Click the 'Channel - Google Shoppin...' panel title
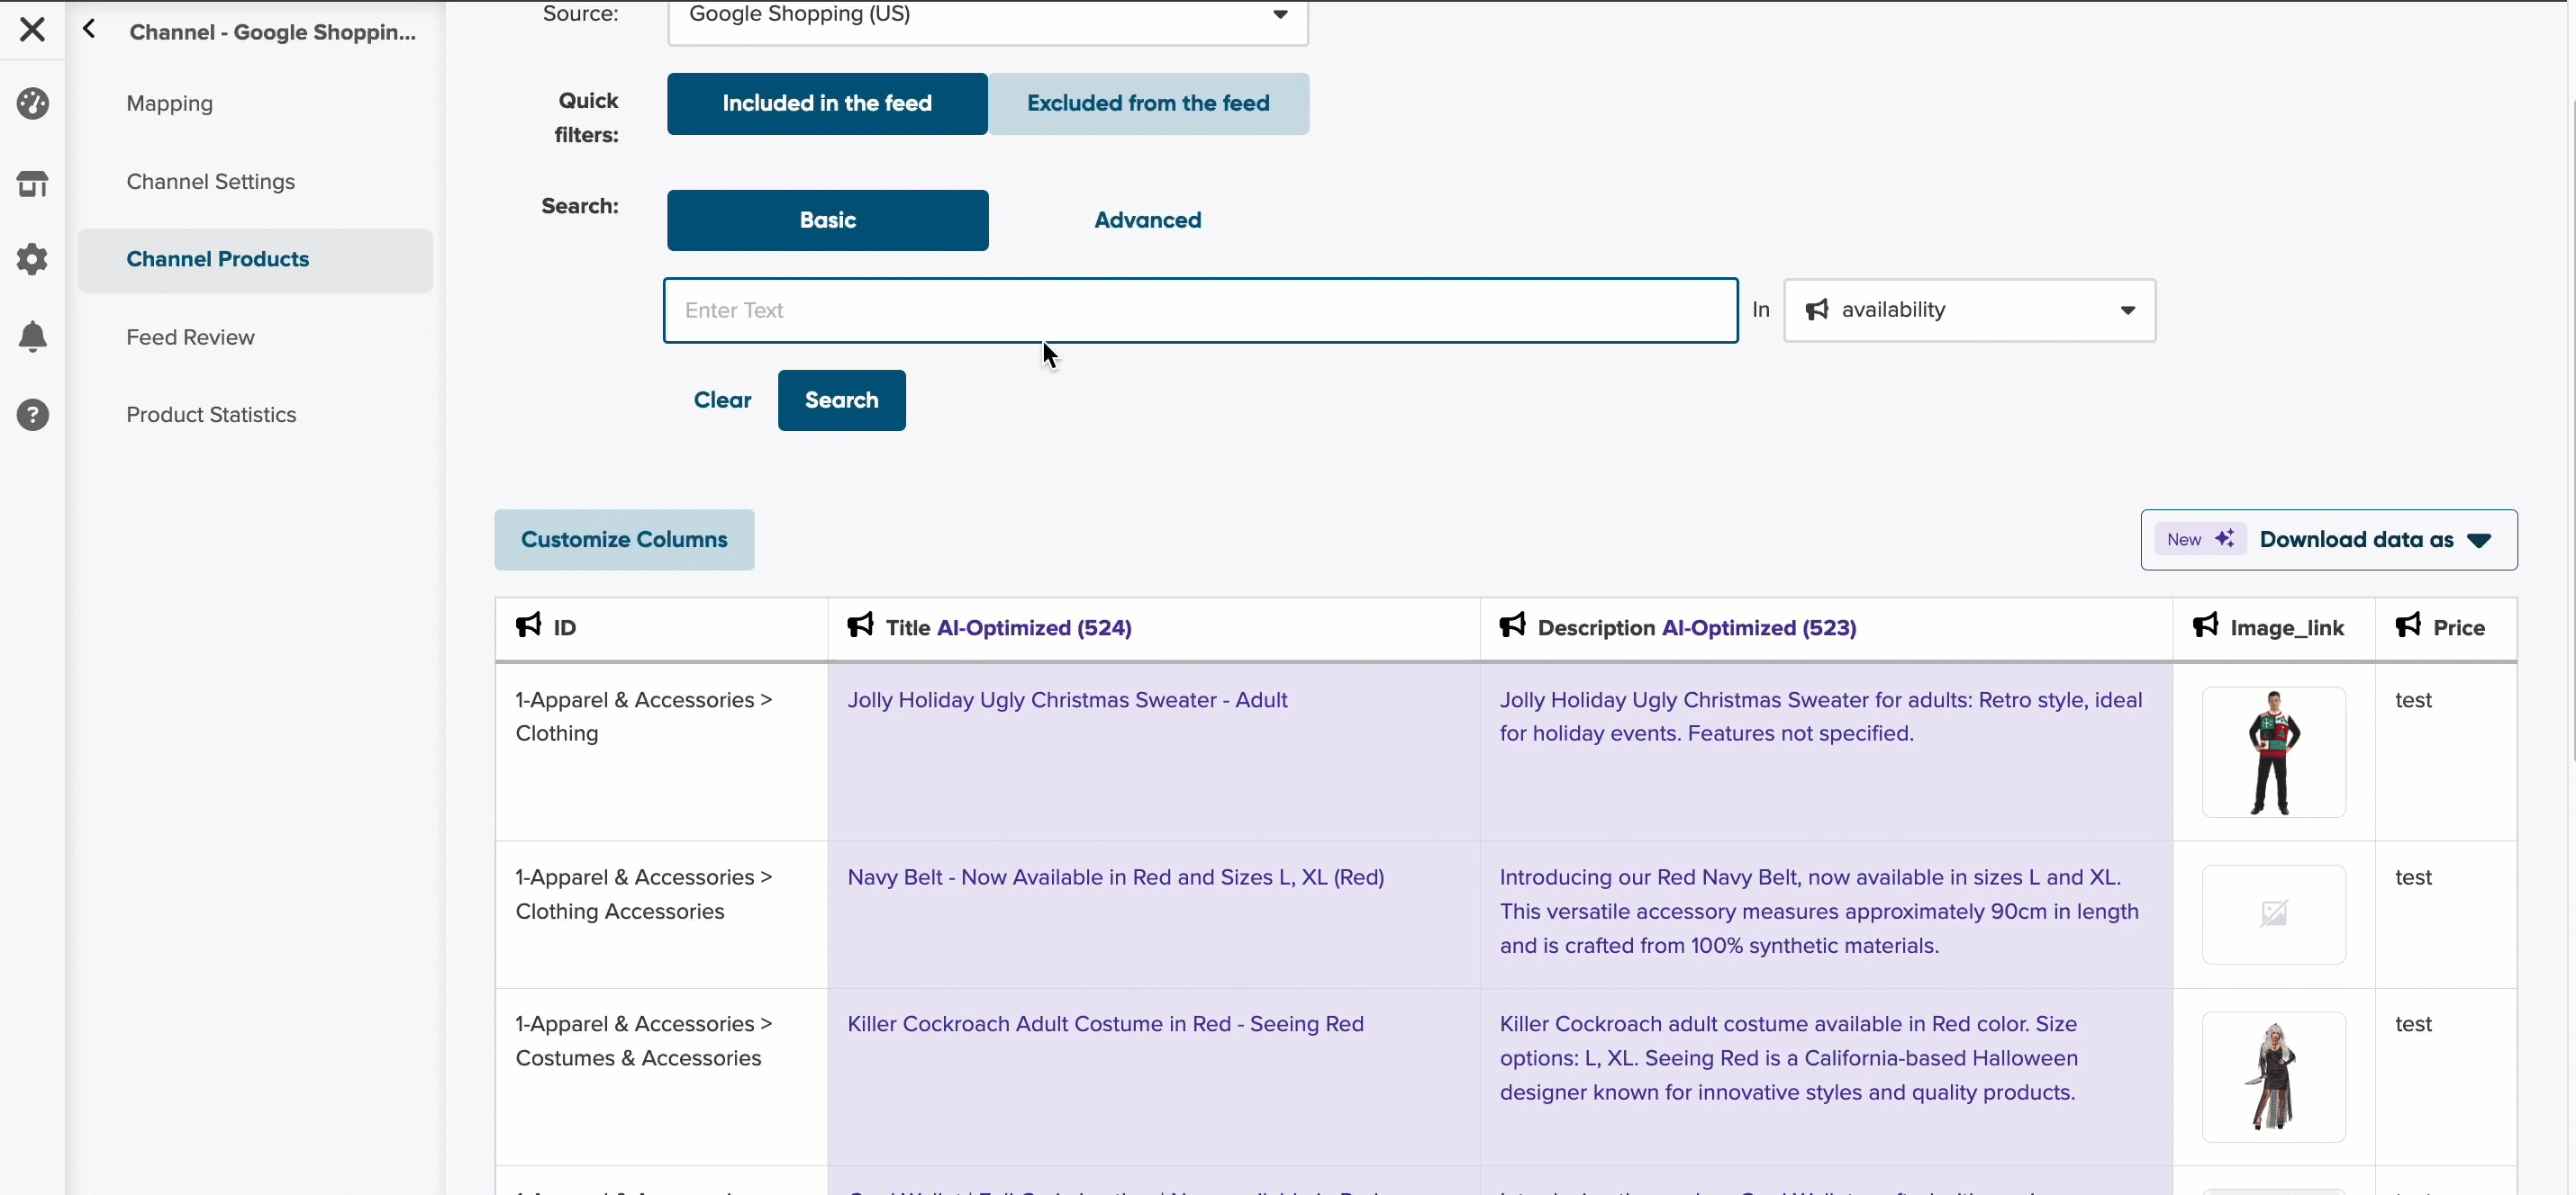Viewport: 2576px width, 1195px height. pyautogui.click(x=272, y=32)
